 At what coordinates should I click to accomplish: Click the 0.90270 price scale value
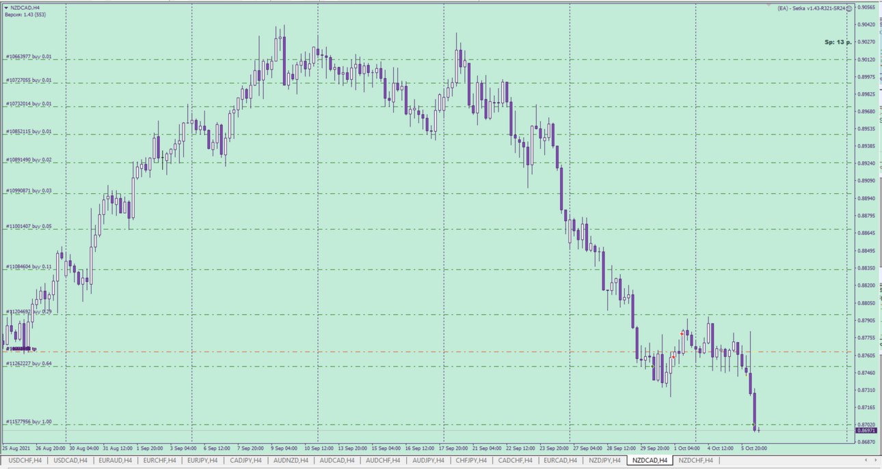pos(866,42)
